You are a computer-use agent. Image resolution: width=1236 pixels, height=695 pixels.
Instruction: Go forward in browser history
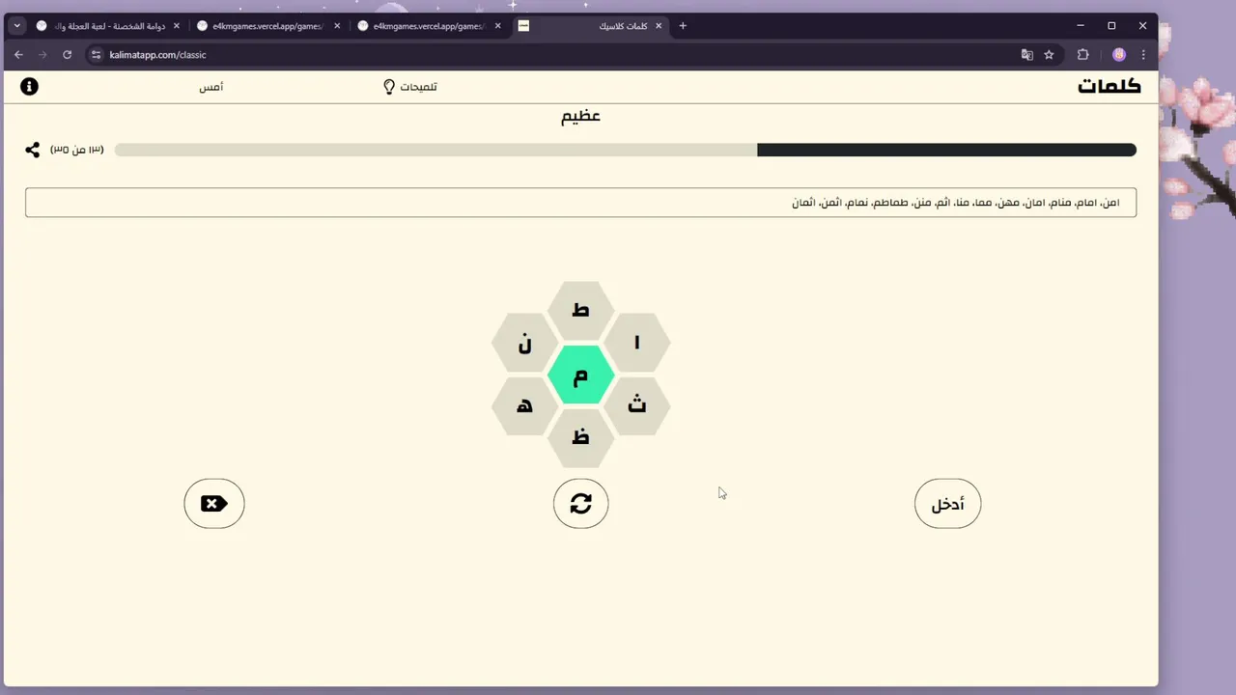42,55
